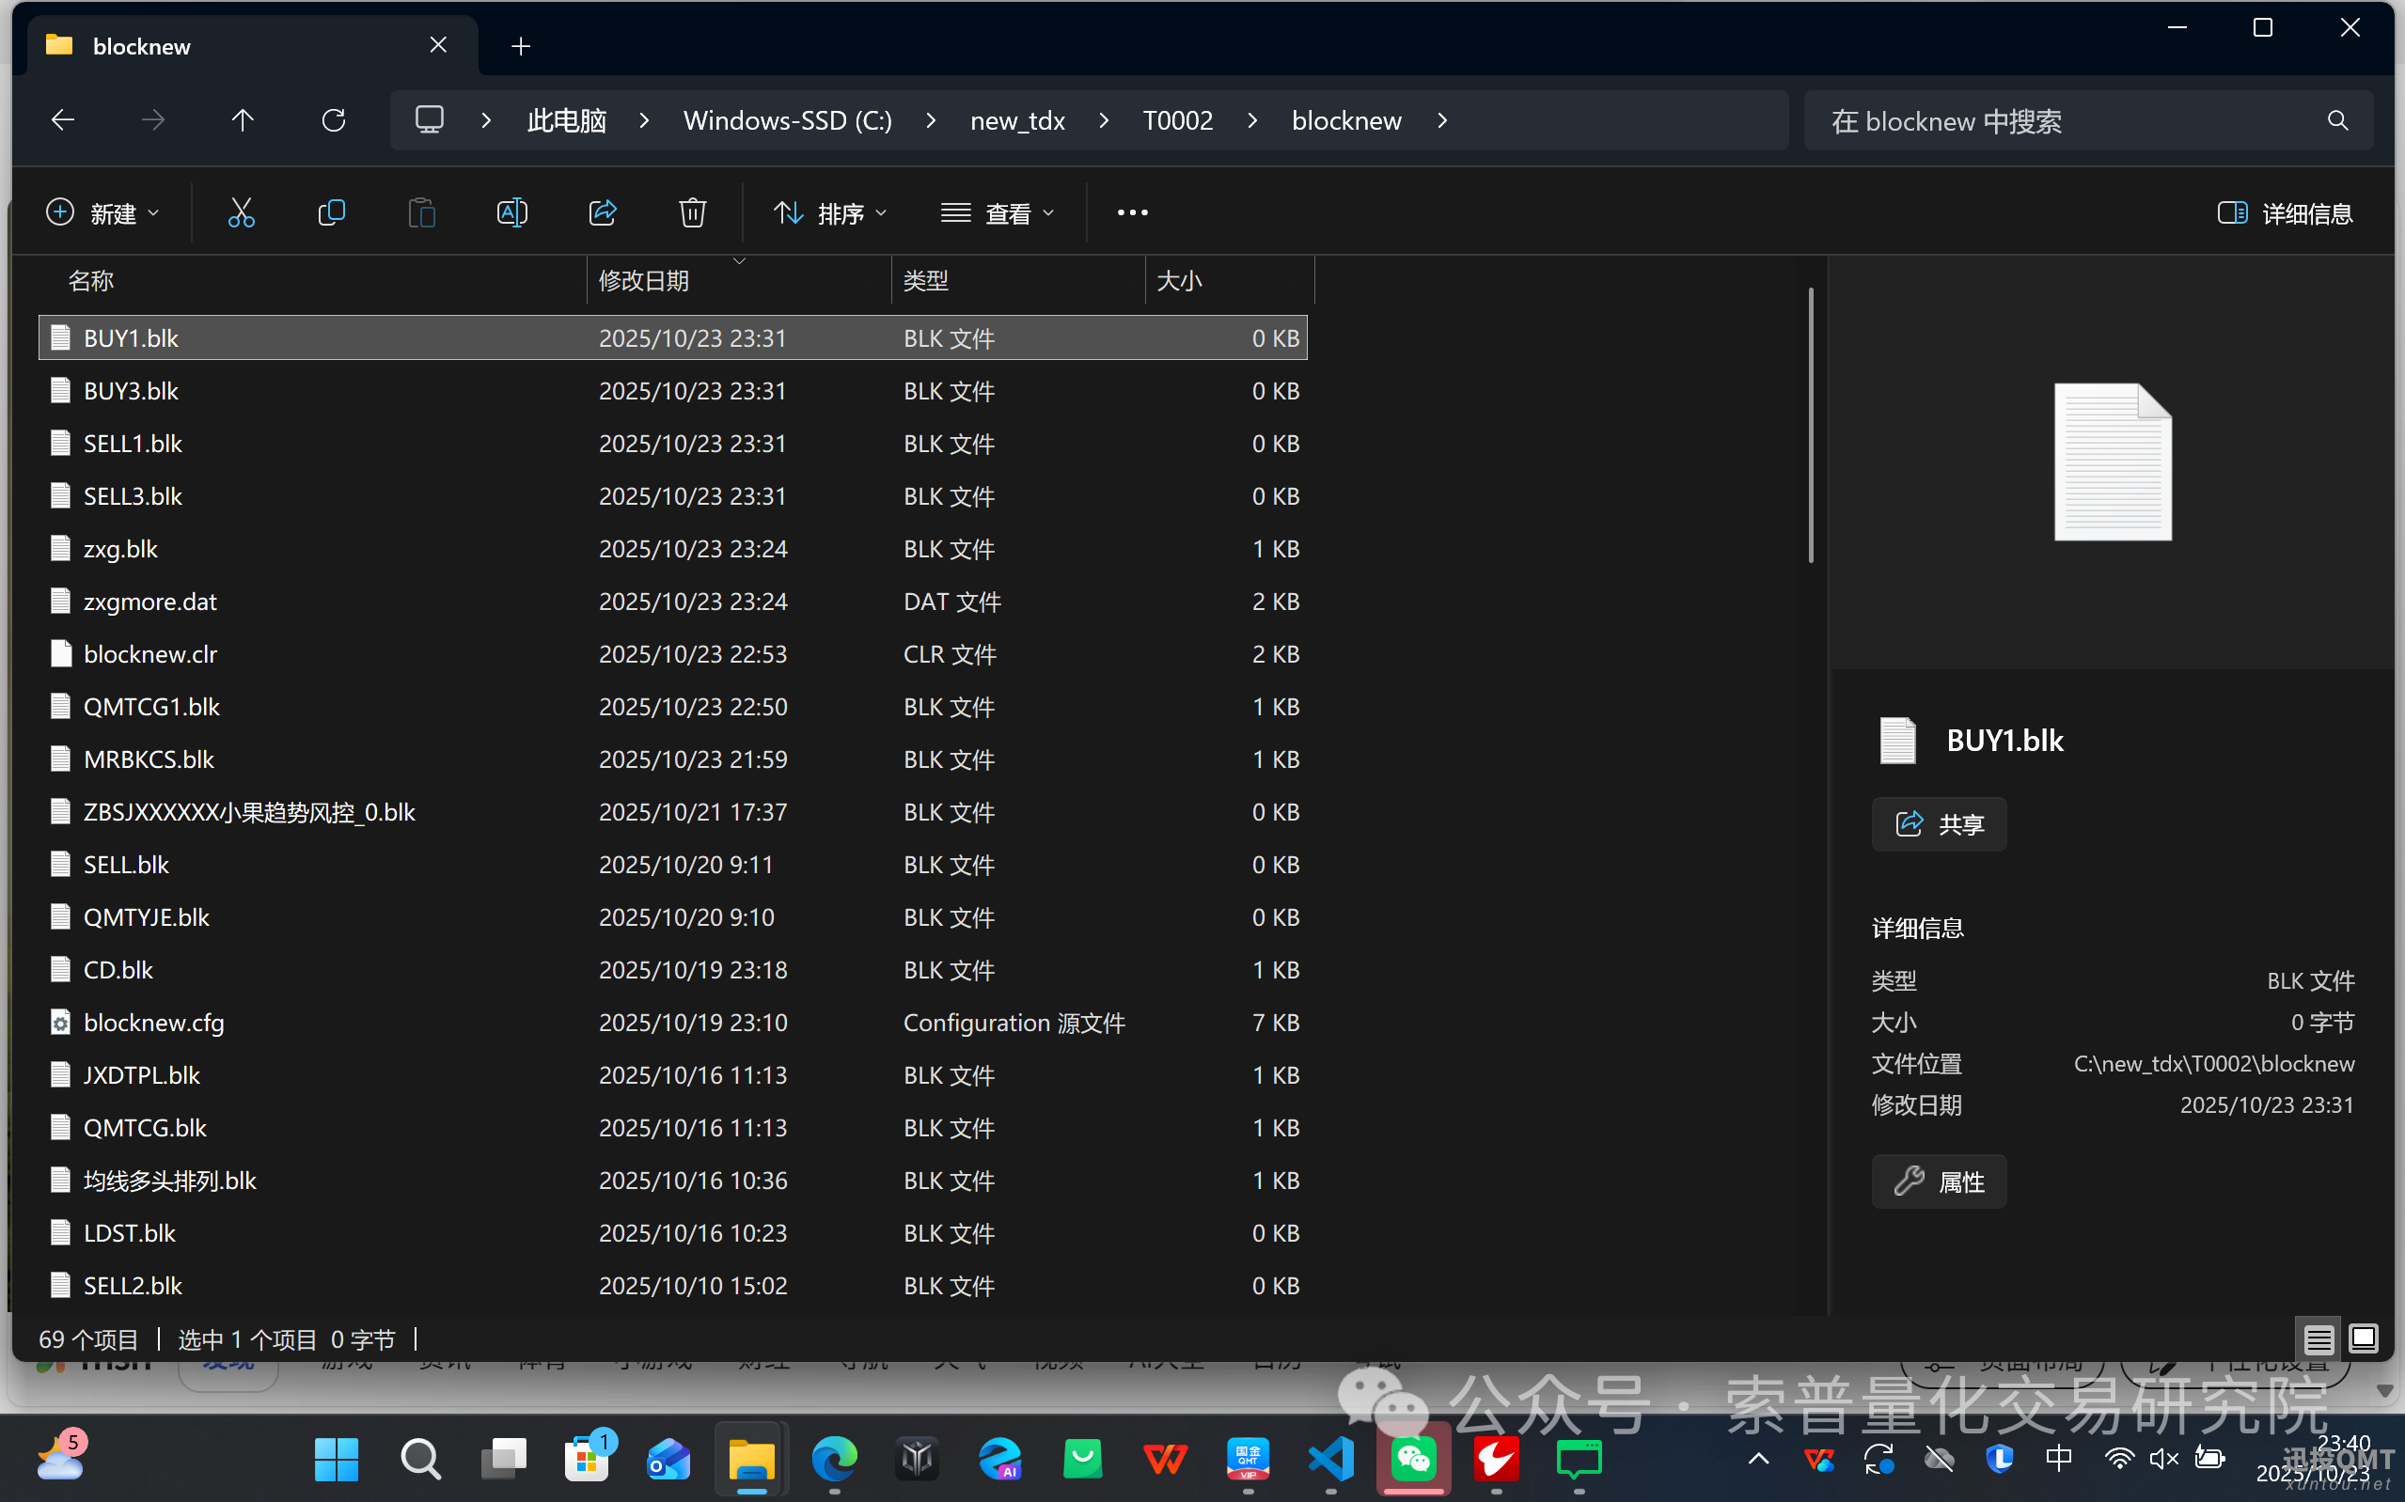2405x1502 pixels.
Task: Expand the 查看 view dropdown
Action: tap(998, 212)
